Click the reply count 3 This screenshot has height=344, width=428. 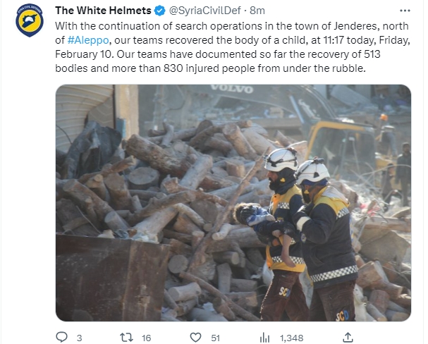[79, 338]
